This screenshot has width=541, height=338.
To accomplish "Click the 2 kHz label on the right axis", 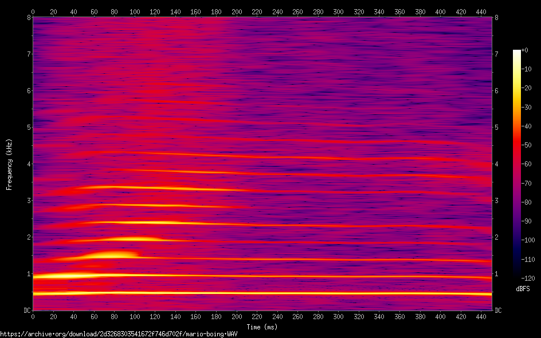I will (497, 237).
